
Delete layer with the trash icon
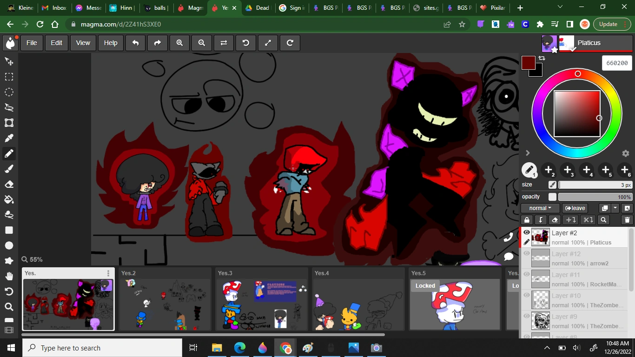coord(627,220)
